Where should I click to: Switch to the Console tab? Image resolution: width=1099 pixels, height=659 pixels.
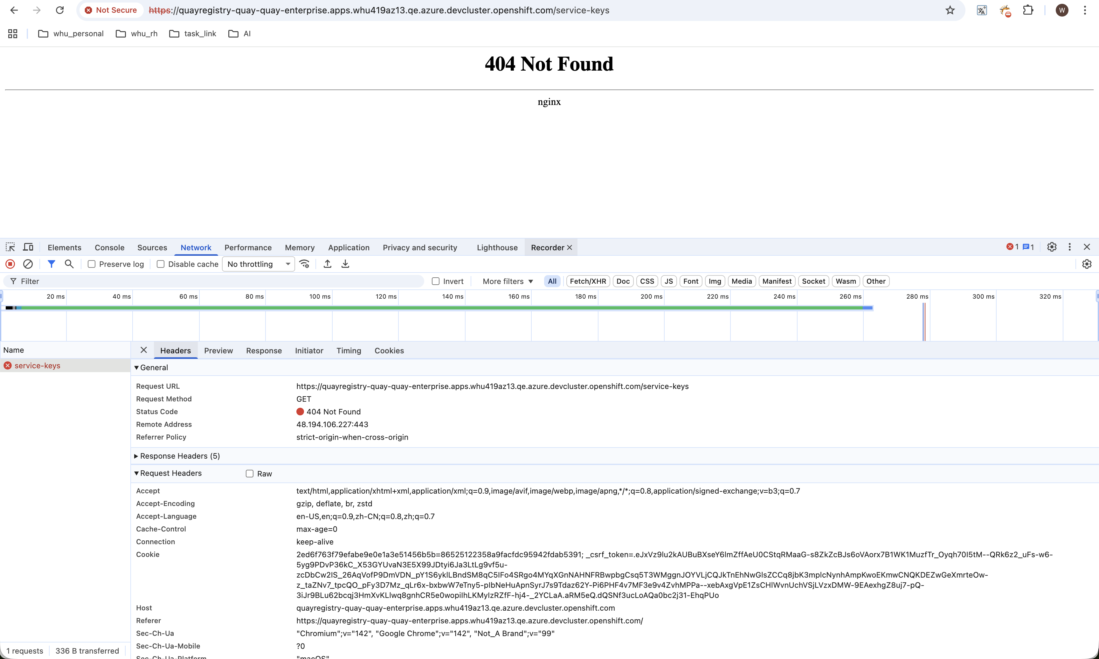[x=109, y=248]
